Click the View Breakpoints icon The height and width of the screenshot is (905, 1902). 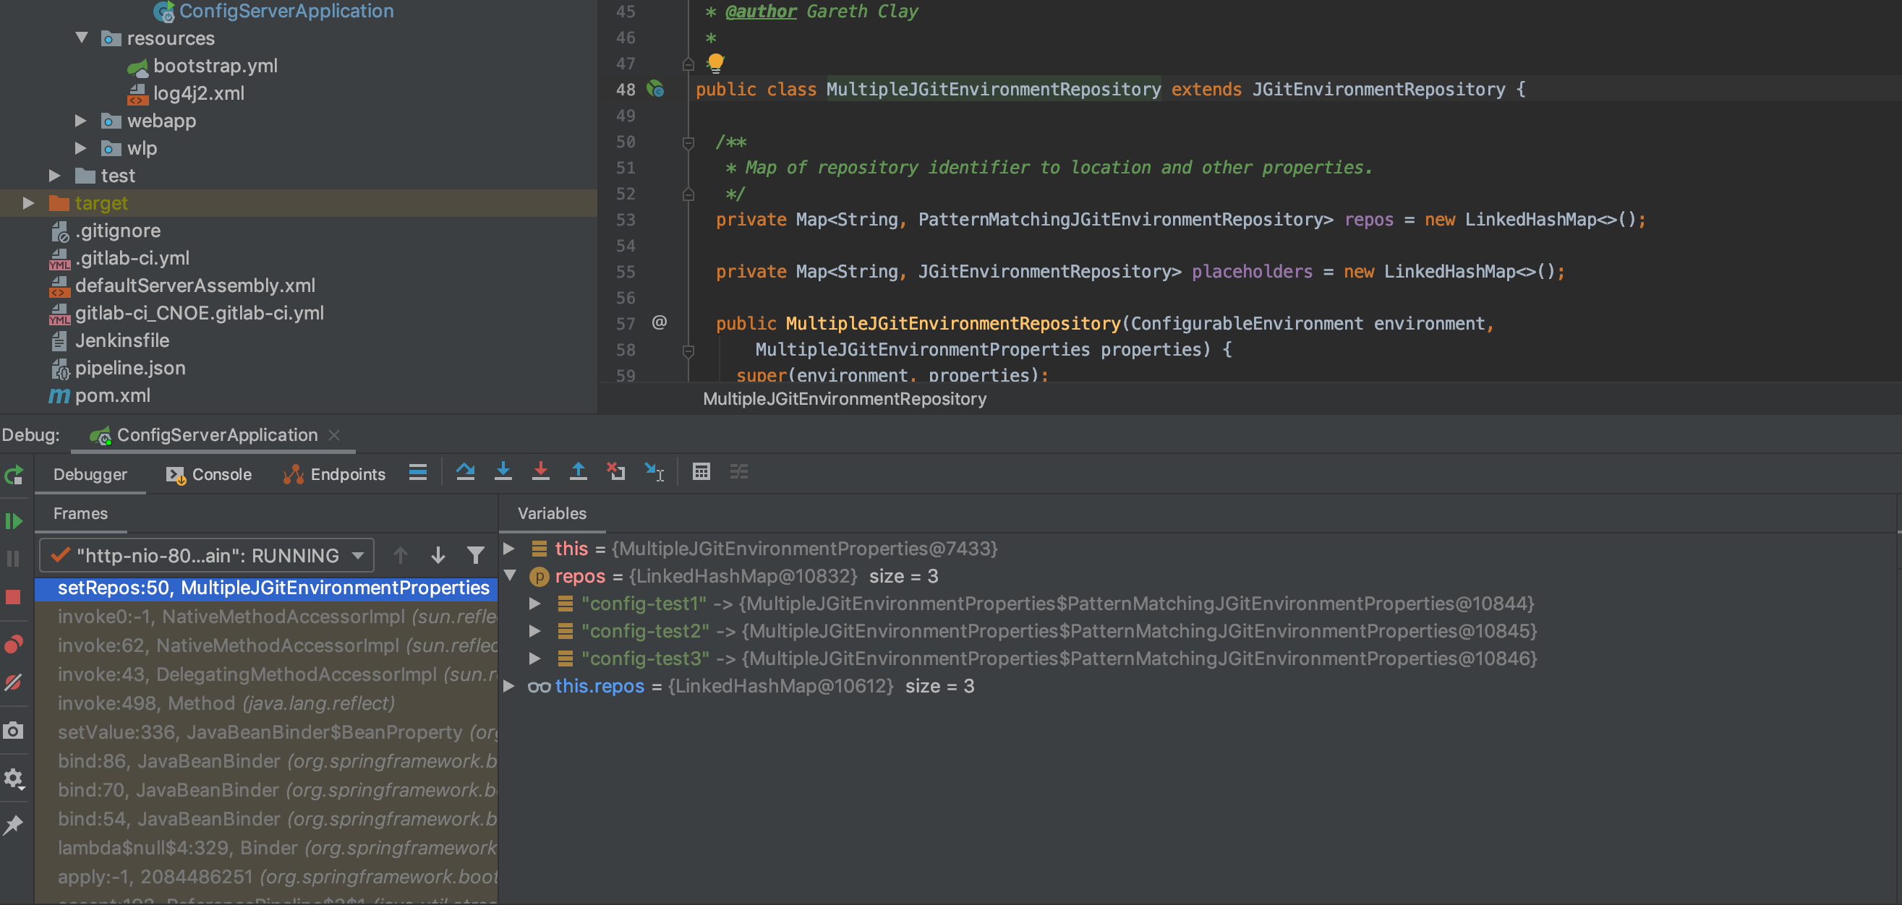(x=13, y=645)
